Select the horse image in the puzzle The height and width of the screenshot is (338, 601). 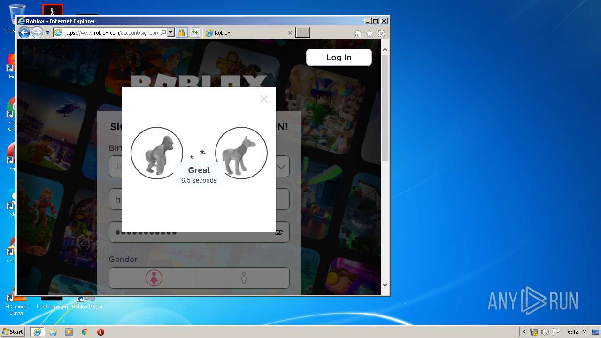pos(241,153)
